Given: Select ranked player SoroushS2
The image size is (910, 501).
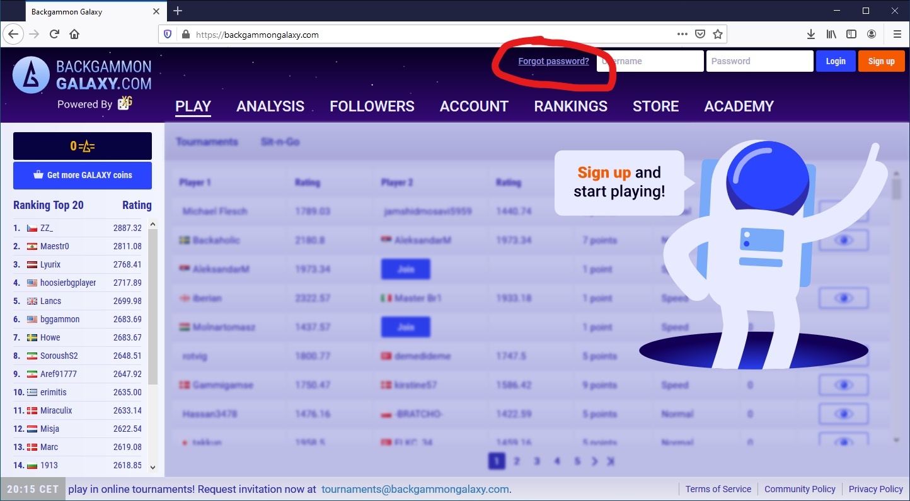Looking at the screenshot, I should [59, 356].
